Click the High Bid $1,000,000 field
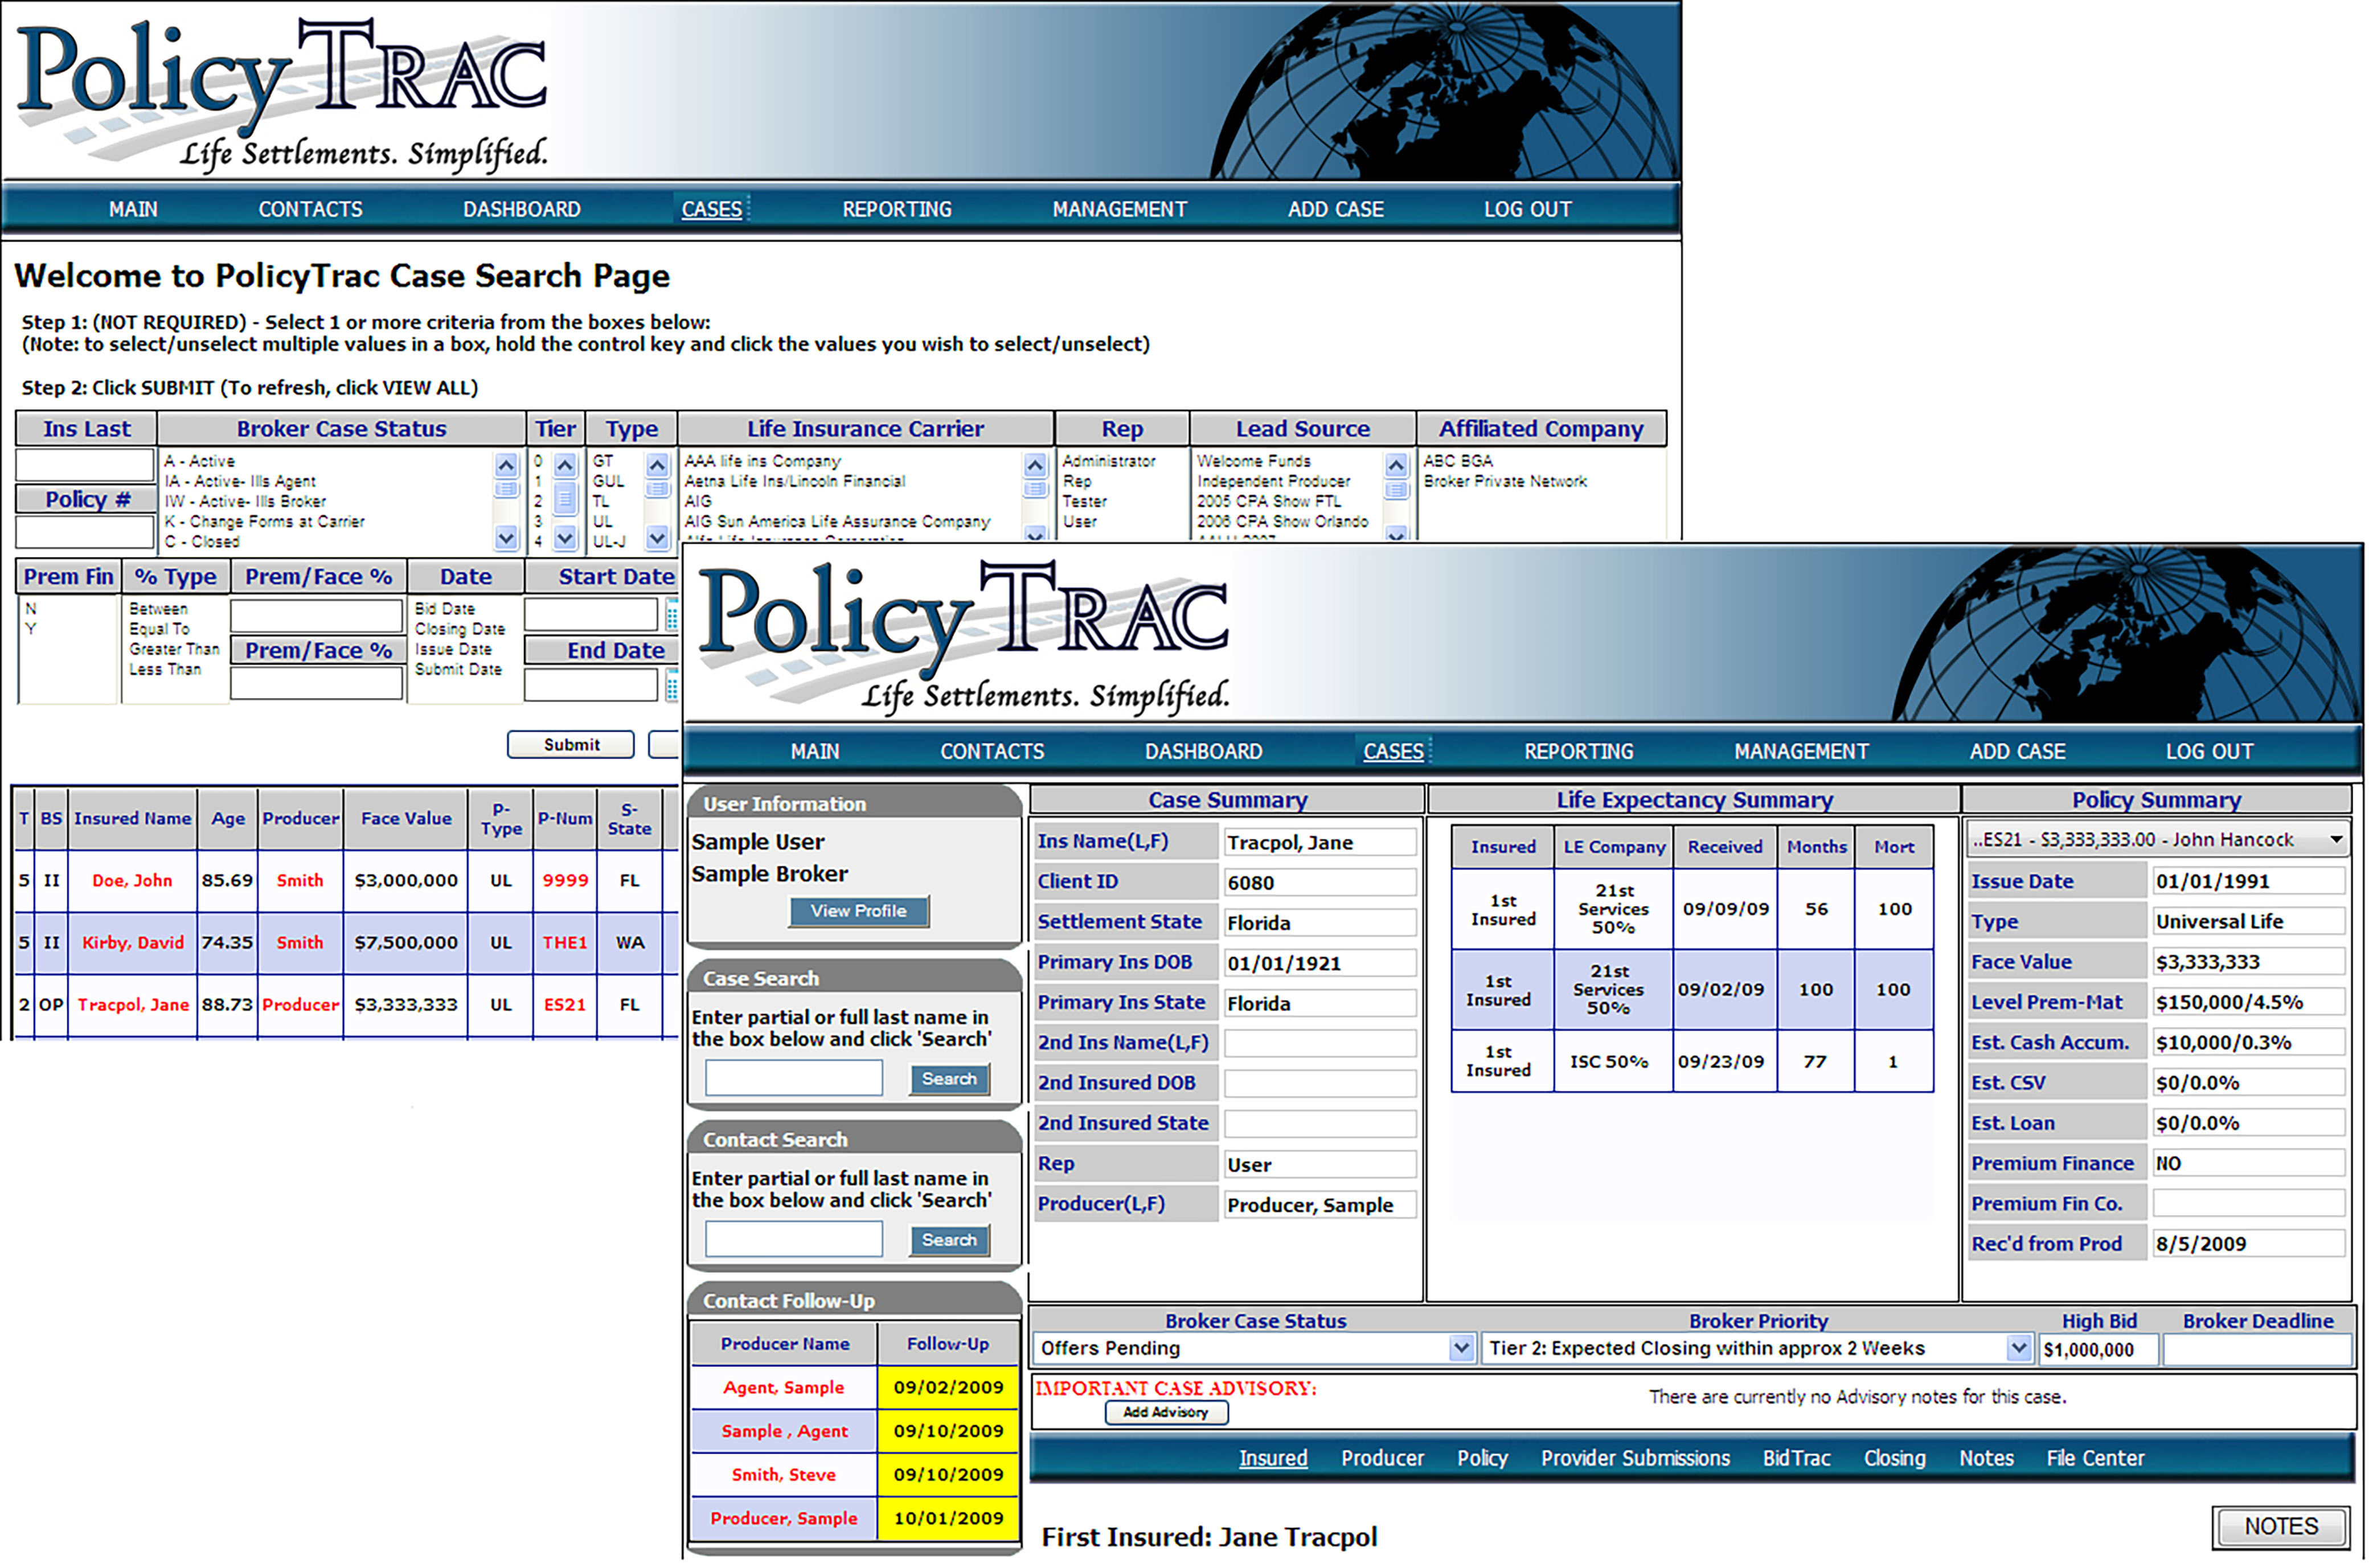The image size is (2373, 1568). (x=2098, y=1350)
